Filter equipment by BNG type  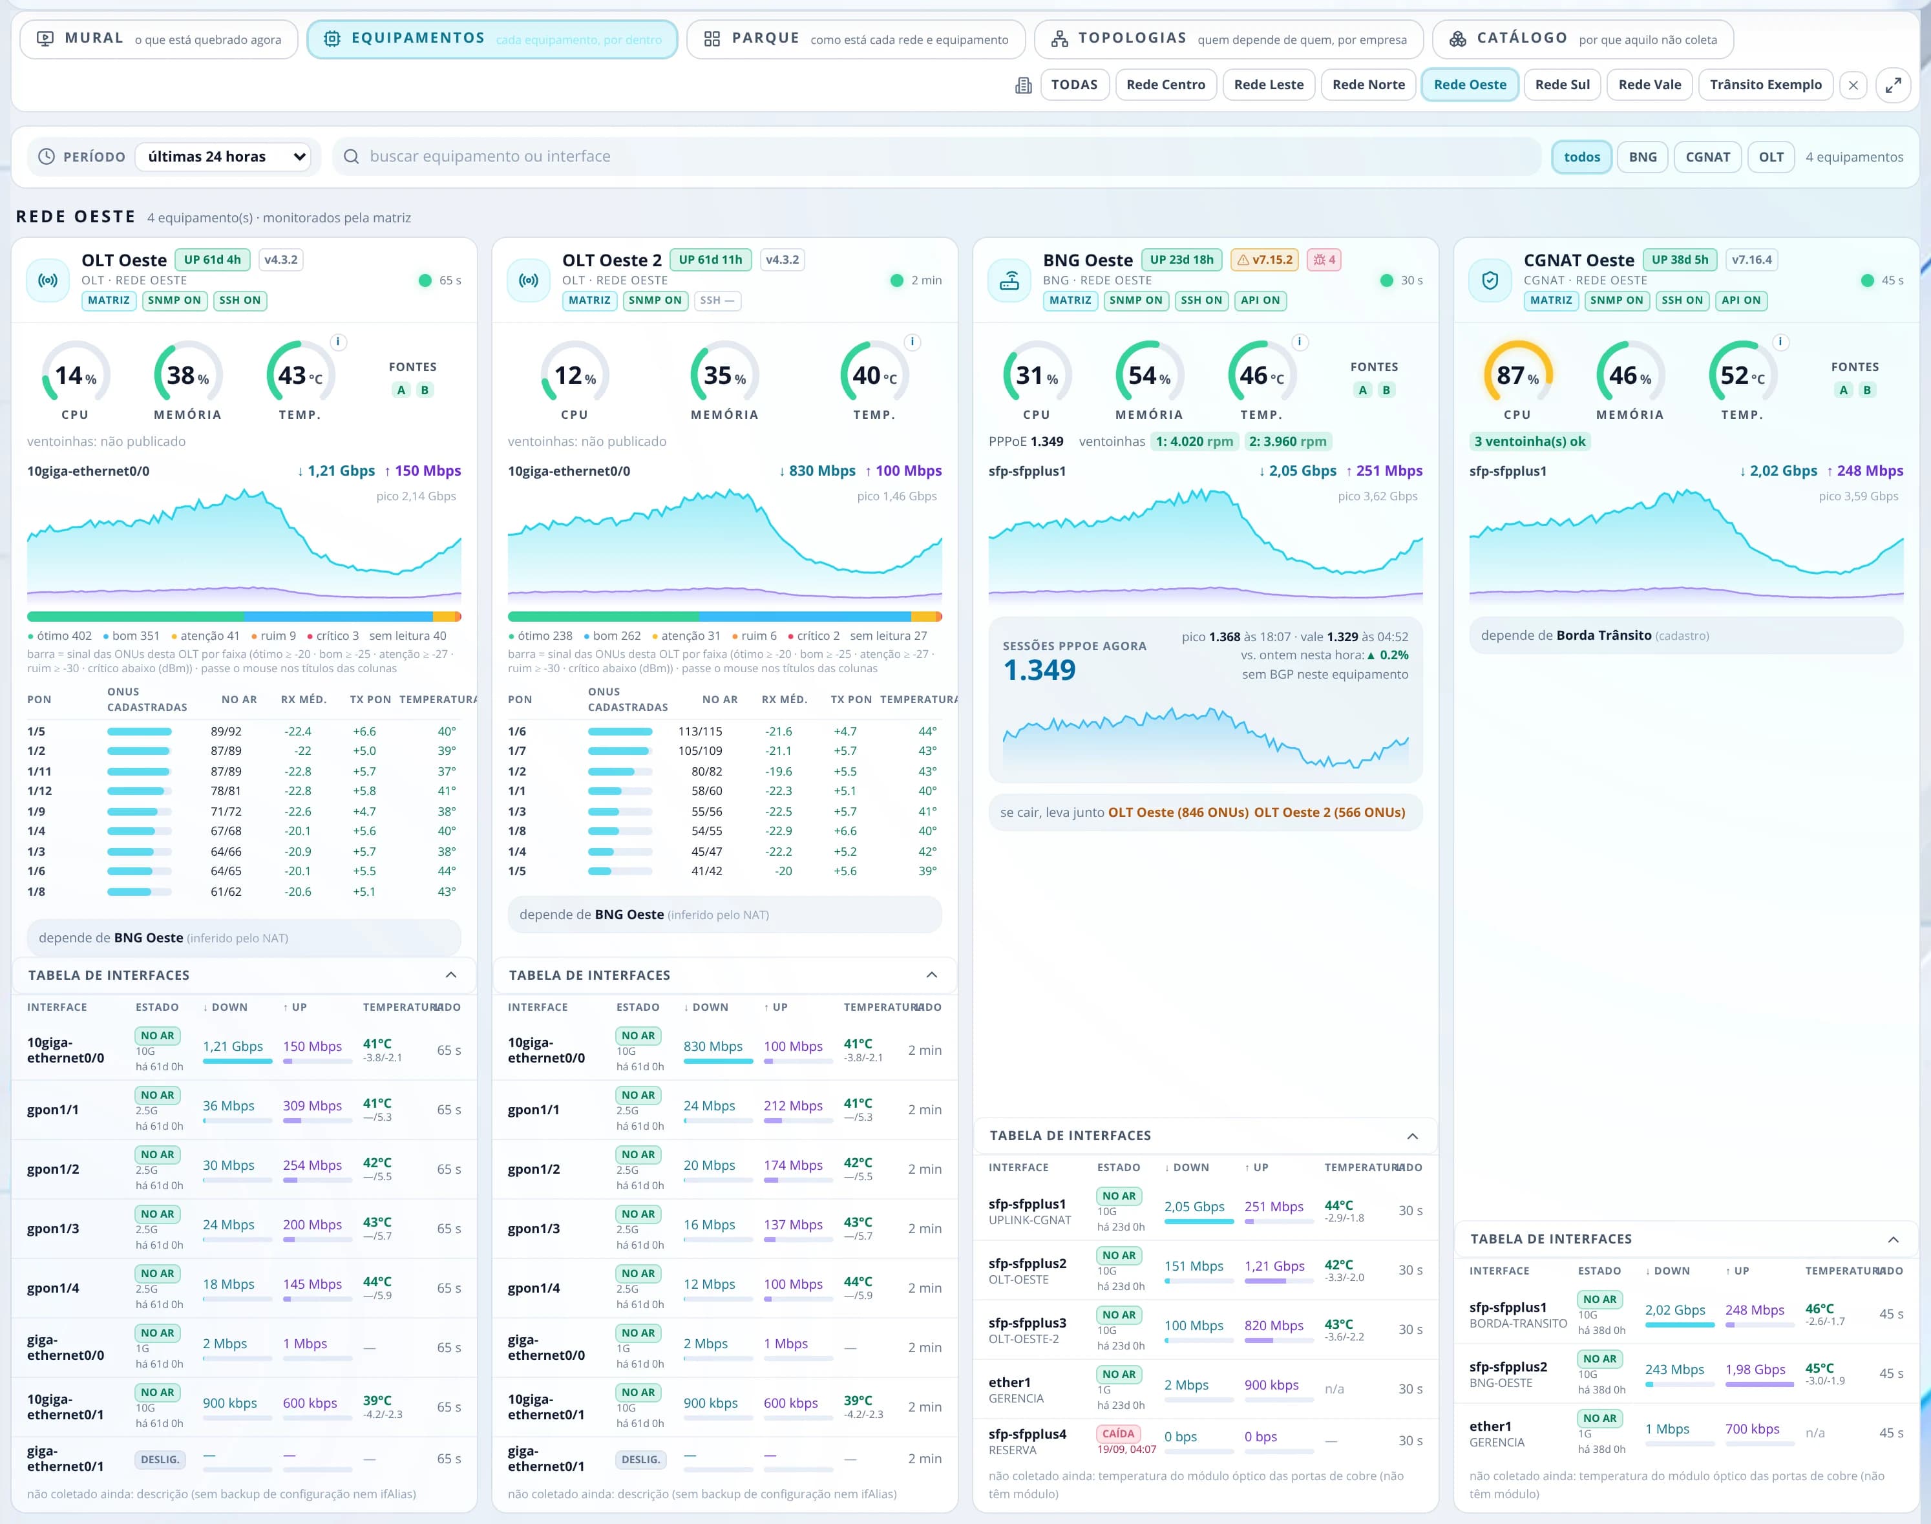coord(1642,157)
